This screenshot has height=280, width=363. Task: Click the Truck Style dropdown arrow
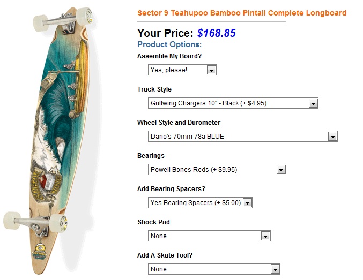313,103
